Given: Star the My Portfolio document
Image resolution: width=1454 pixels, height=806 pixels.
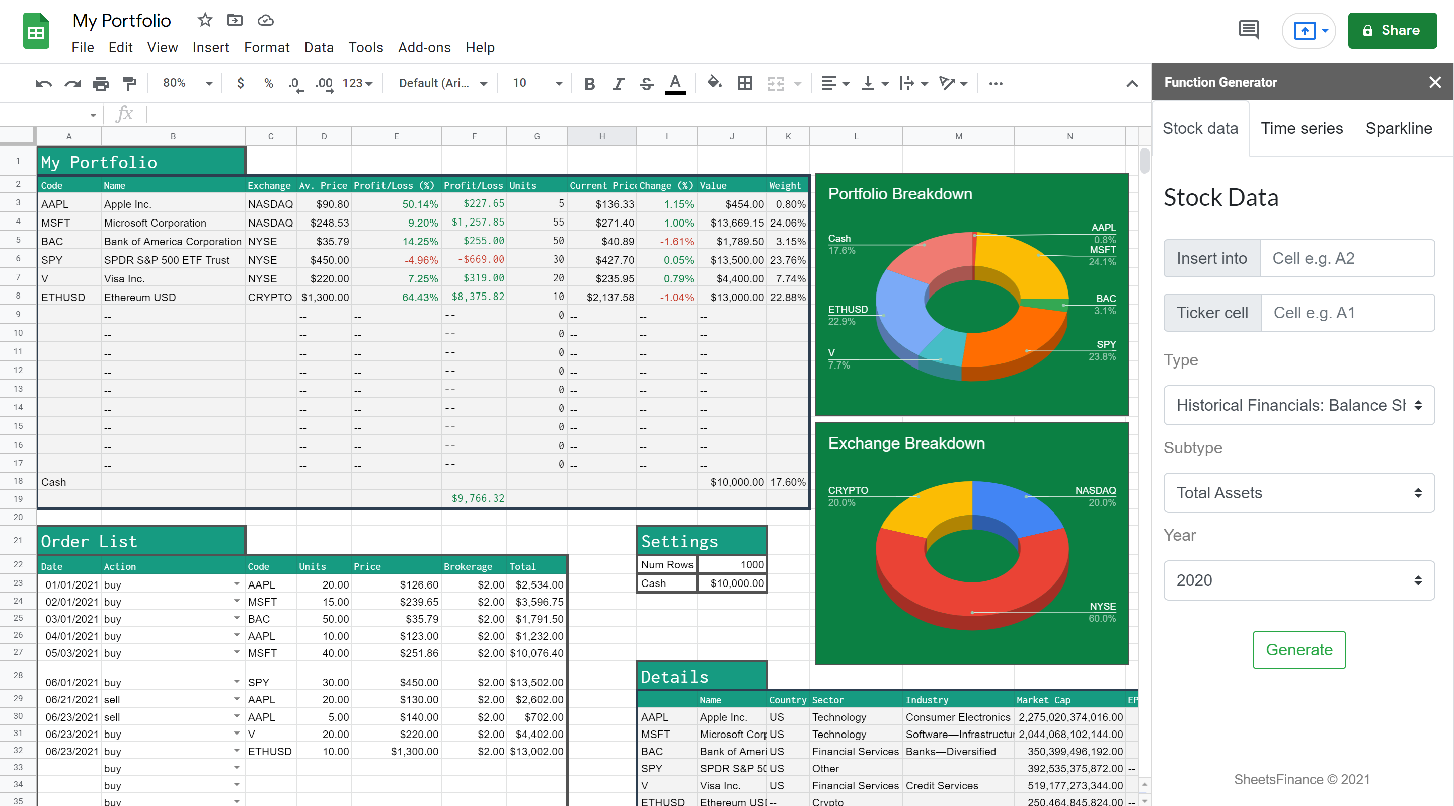Looking at the screenshot, I should pos(205,20).
